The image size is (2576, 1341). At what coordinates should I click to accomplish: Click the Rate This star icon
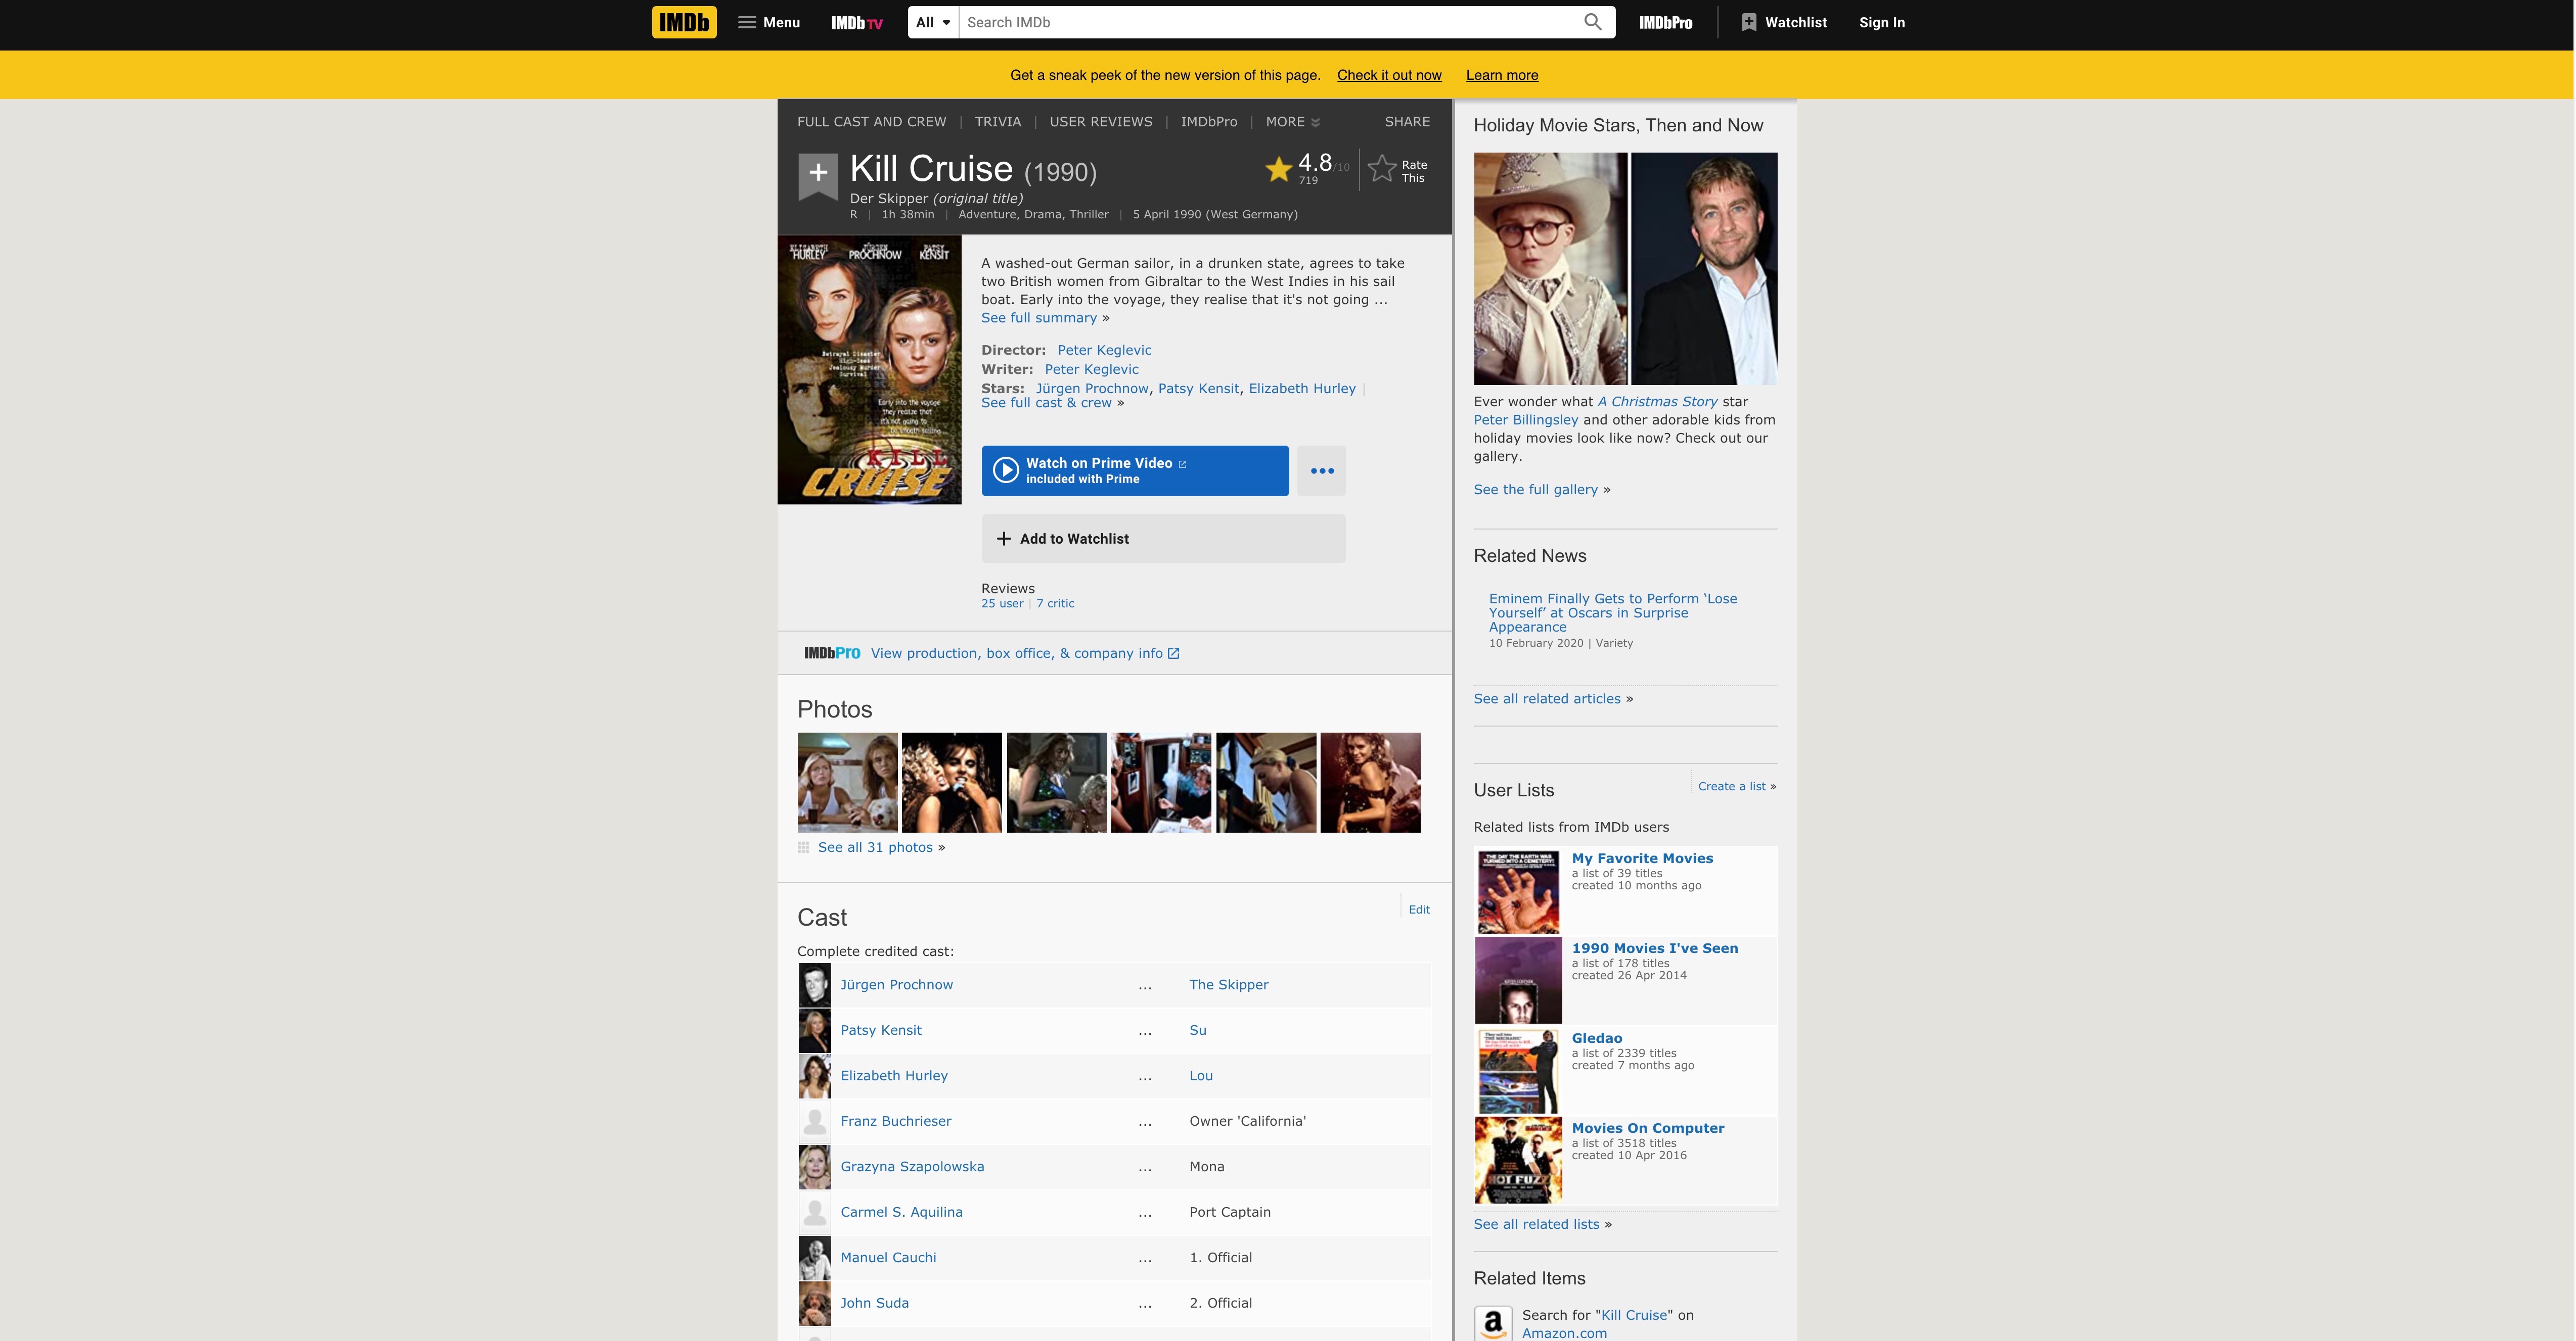(1382, 169)
